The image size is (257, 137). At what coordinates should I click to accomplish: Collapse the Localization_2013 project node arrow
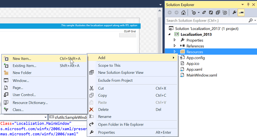click(x=170, y=34)
